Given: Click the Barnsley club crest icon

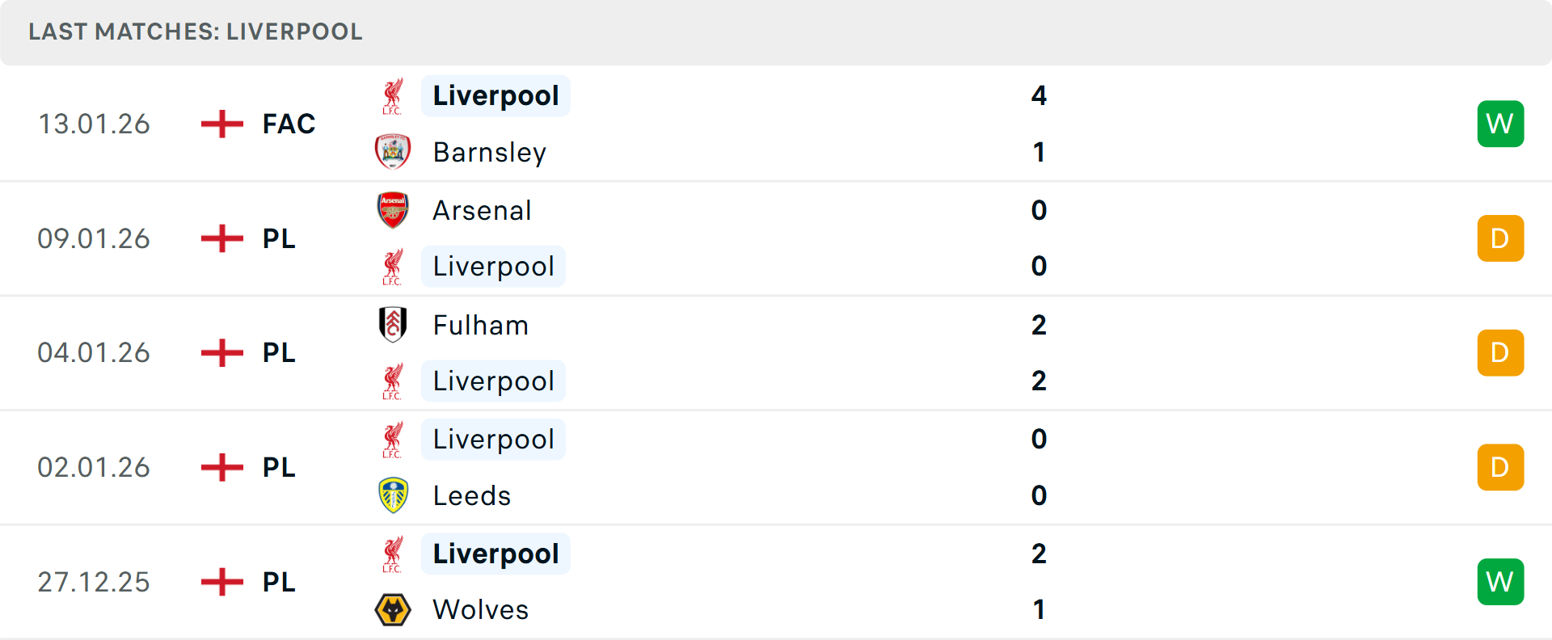Looking at the screenshot, I should coord(393,152).
